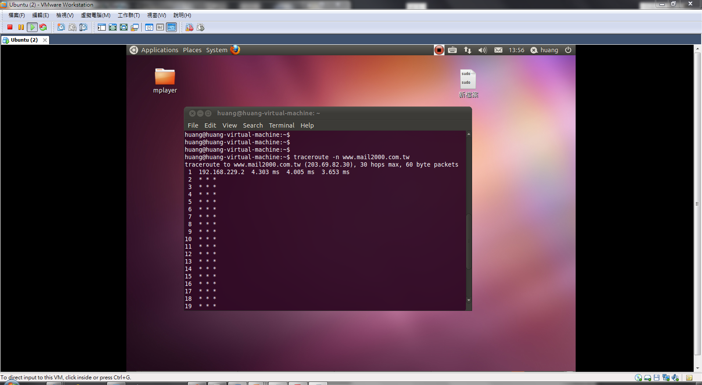The image size is (702, 385).
Task: Open the terminal Search menu
Action: click(x=253, y=125)
